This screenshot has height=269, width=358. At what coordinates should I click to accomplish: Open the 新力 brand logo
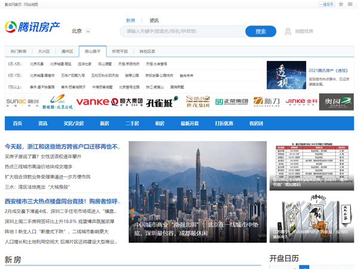point(267,102)
